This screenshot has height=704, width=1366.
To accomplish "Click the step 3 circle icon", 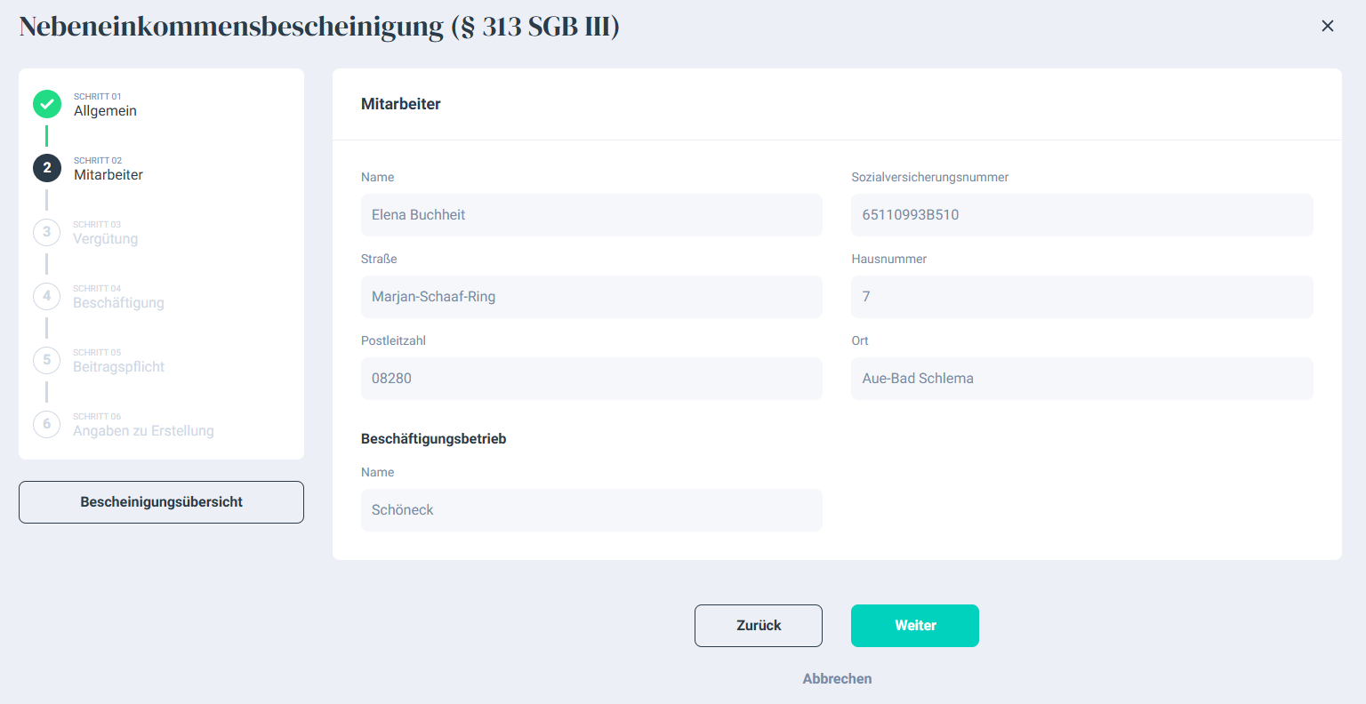I will pos(47,232).
